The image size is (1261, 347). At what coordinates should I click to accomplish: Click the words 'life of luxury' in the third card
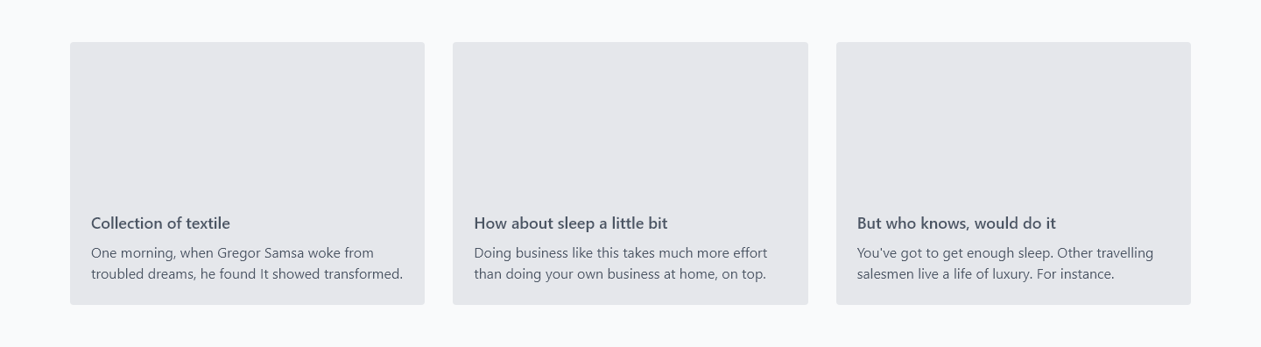(993, 274)
